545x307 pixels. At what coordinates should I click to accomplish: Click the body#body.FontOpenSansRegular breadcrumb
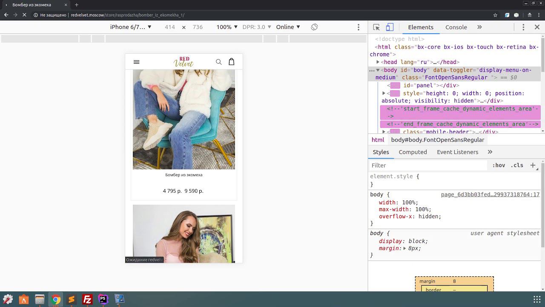tap(438, 140)
